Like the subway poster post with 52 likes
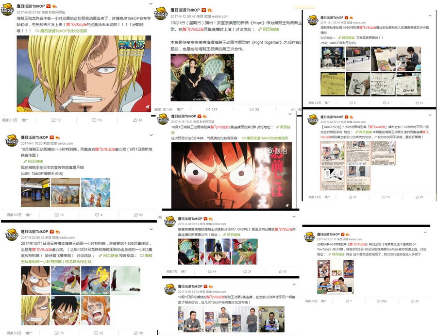The image size is (437, 336). pos(138,215)
